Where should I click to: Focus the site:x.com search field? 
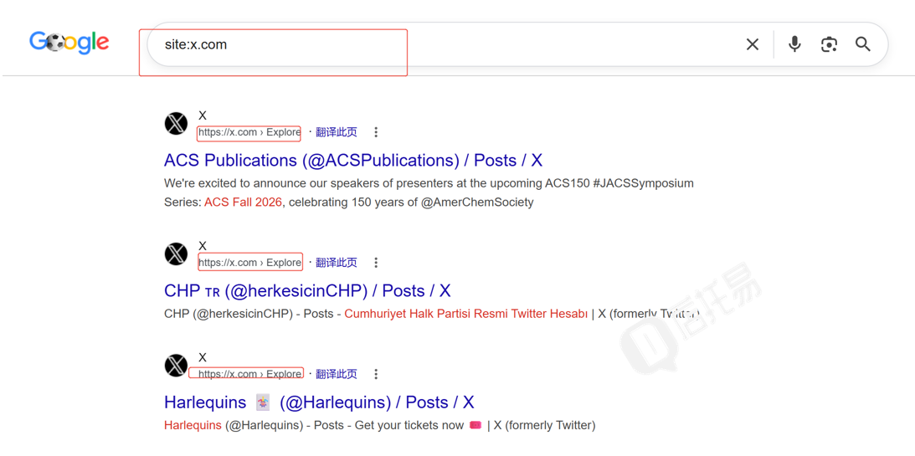click(444, 44)
